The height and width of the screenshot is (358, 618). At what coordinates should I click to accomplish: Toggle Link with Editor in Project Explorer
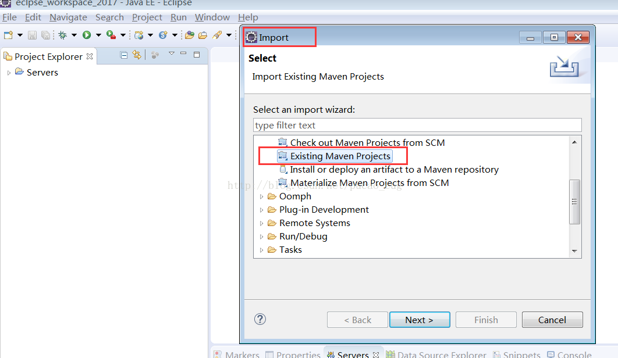[137, 55]
